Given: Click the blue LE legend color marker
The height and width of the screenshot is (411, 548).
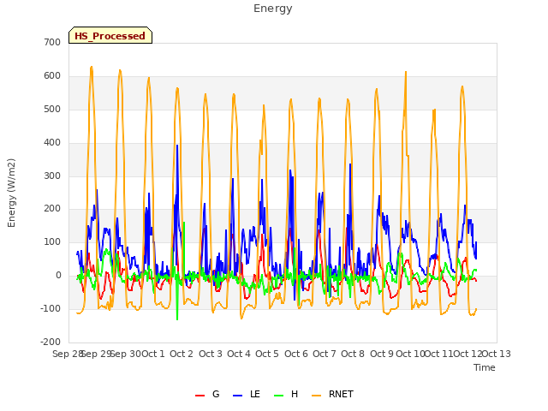Looking at the screenshot, I should point(237,396).
